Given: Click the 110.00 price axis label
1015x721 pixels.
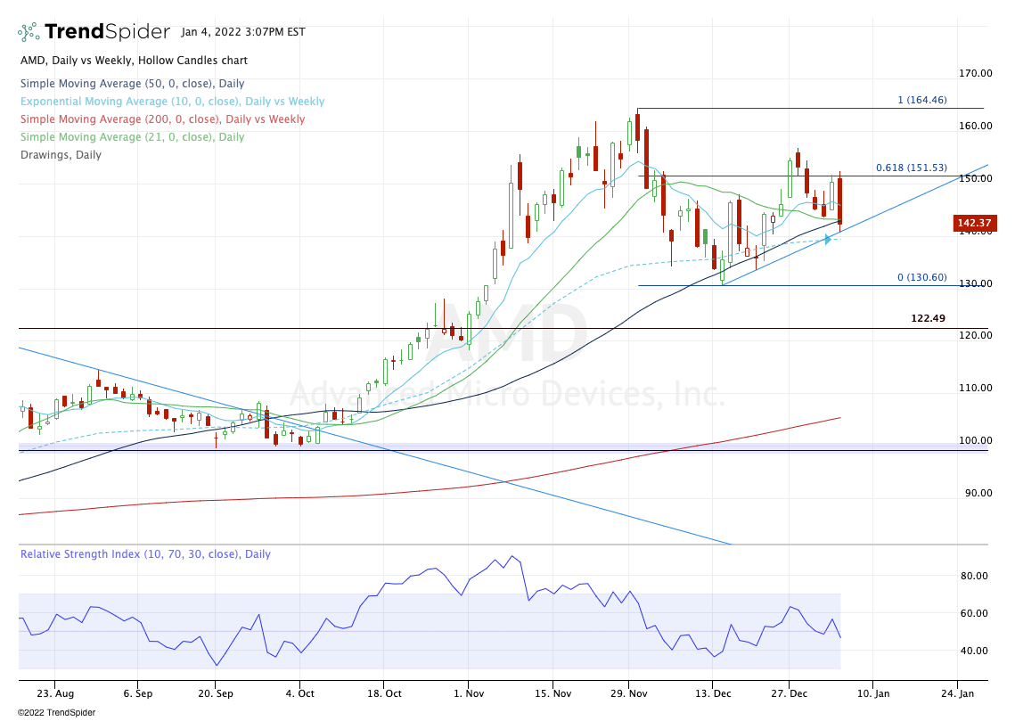Looking at the screenshot, I should [x=975, y=388].
